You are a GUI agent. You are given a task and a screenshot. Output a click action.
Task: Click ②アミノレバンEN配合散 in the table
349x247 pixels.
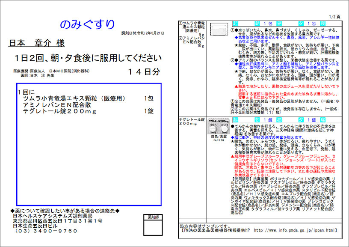coord(192,40)
